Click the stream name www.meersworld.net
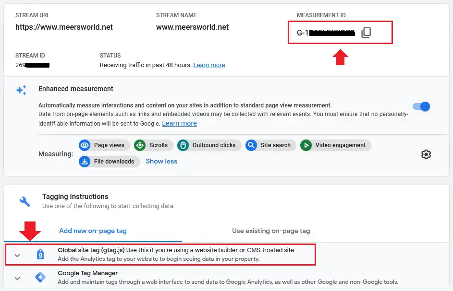453x291 pixels. [x=193, y=27]
